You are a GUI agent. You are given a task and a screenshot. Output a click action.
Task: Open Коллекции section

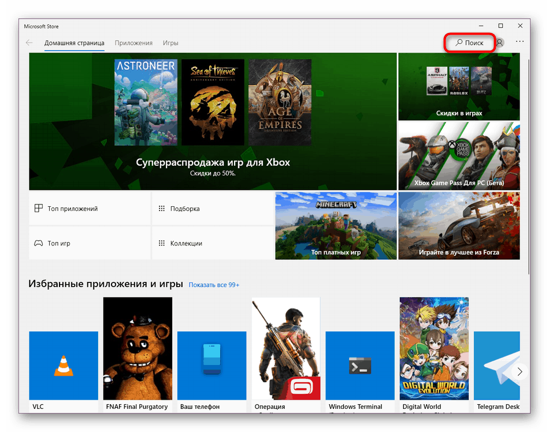tap(213, 243)
